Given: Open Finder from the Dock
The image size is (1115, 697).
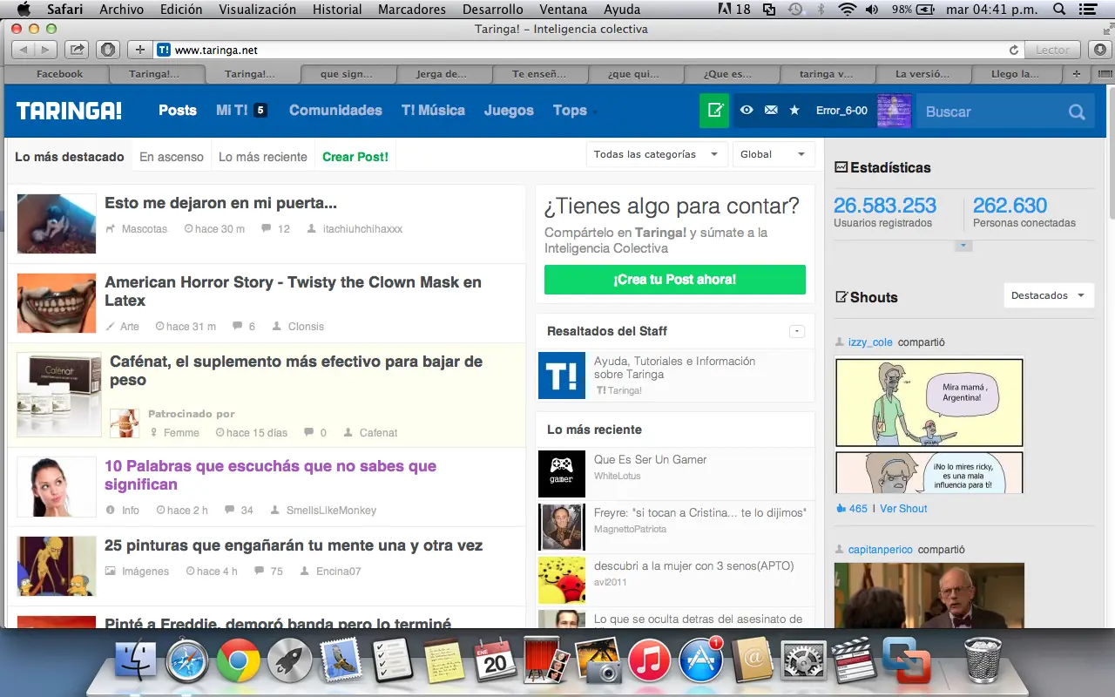Looking at the screenshot, I should (x=135, y=661).
